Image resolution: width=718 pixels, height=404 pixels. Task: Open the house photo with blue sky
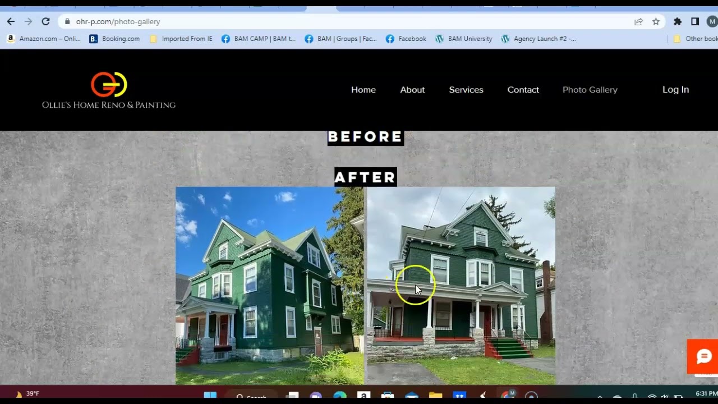(x=270, y=286)
